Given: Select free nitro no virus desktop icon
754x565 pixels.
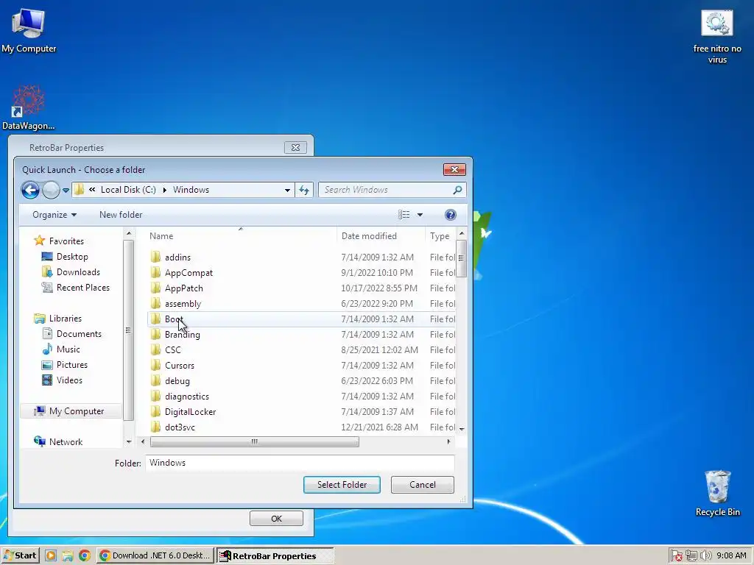Looking at the screenshot, I should 717,38.
